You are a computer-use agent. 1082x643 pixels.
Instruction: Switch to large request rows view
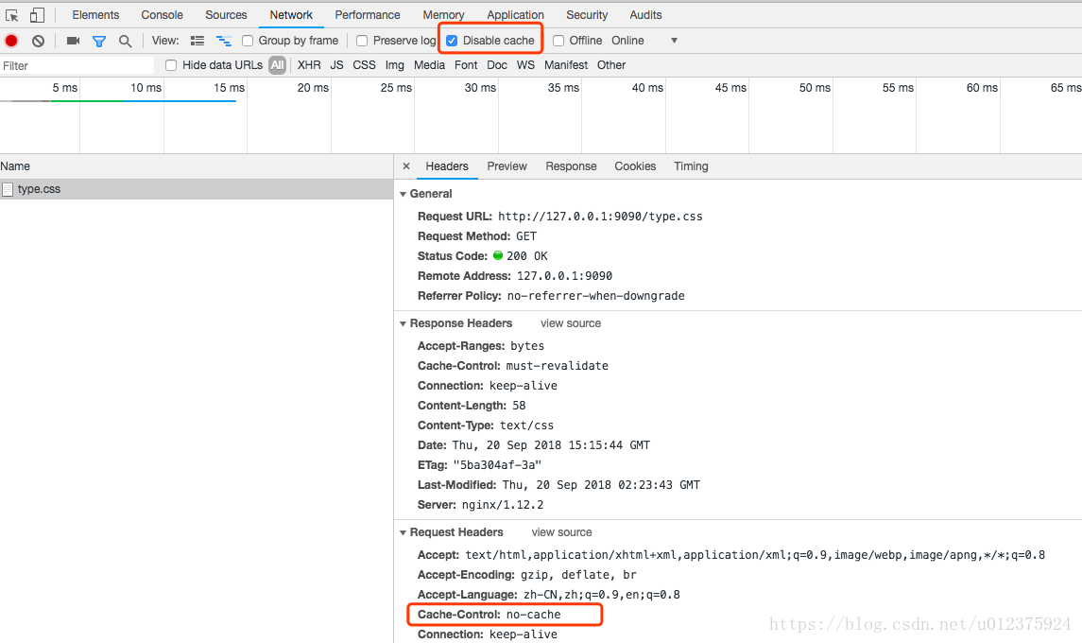coord(197,41)
